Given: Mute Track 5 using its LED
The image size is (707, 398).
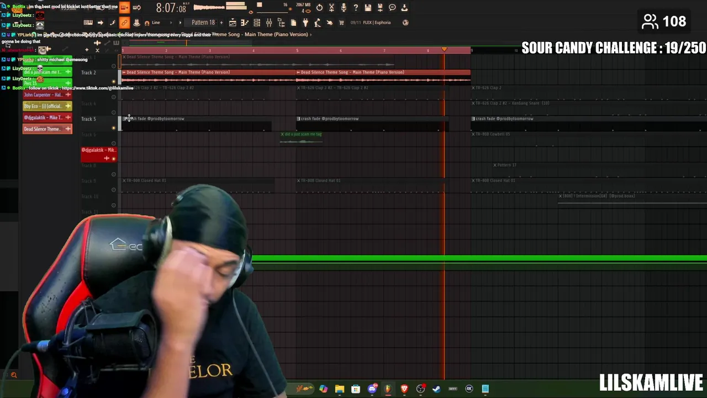Looking at the screenshot, I should (x=114, y=128).
